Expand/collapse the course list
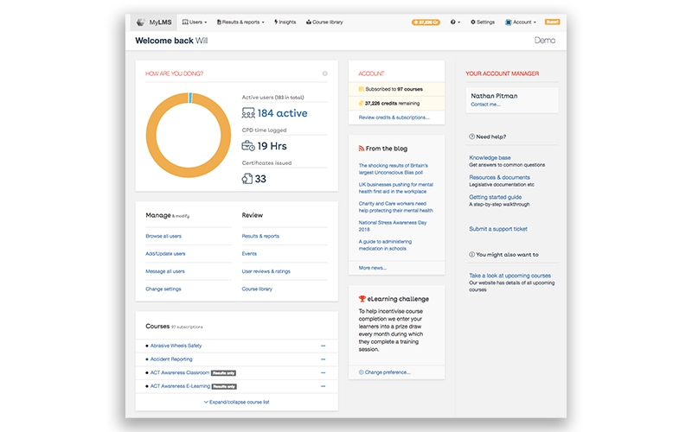 [x=236, y=402]
